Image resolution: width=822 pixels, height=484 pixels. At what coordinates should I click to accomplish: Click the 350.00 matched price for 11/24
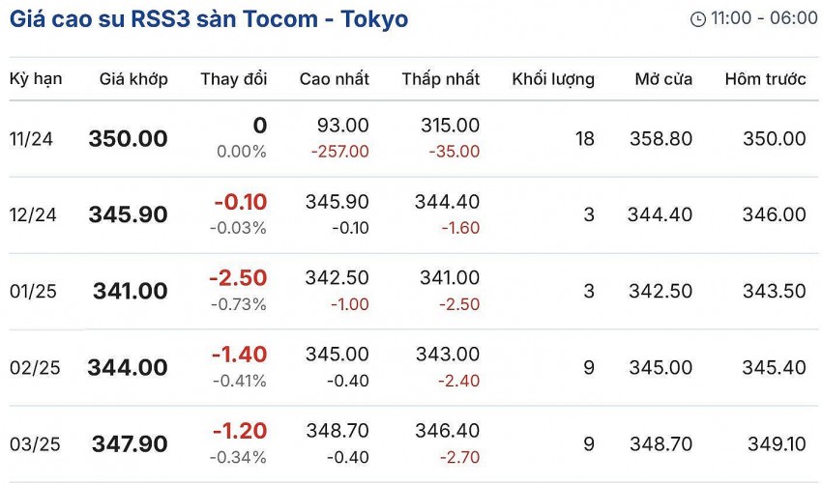tap(128, 139)
